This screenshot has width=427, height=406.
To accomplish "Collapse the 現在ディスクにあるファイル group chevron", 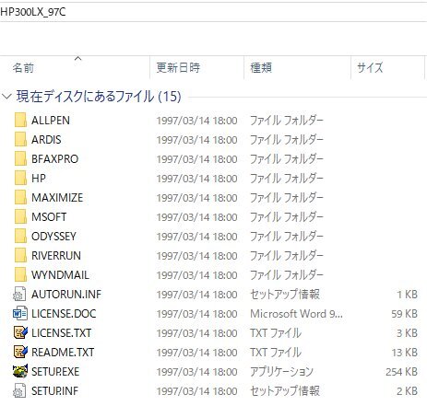I will click(6, 97).
